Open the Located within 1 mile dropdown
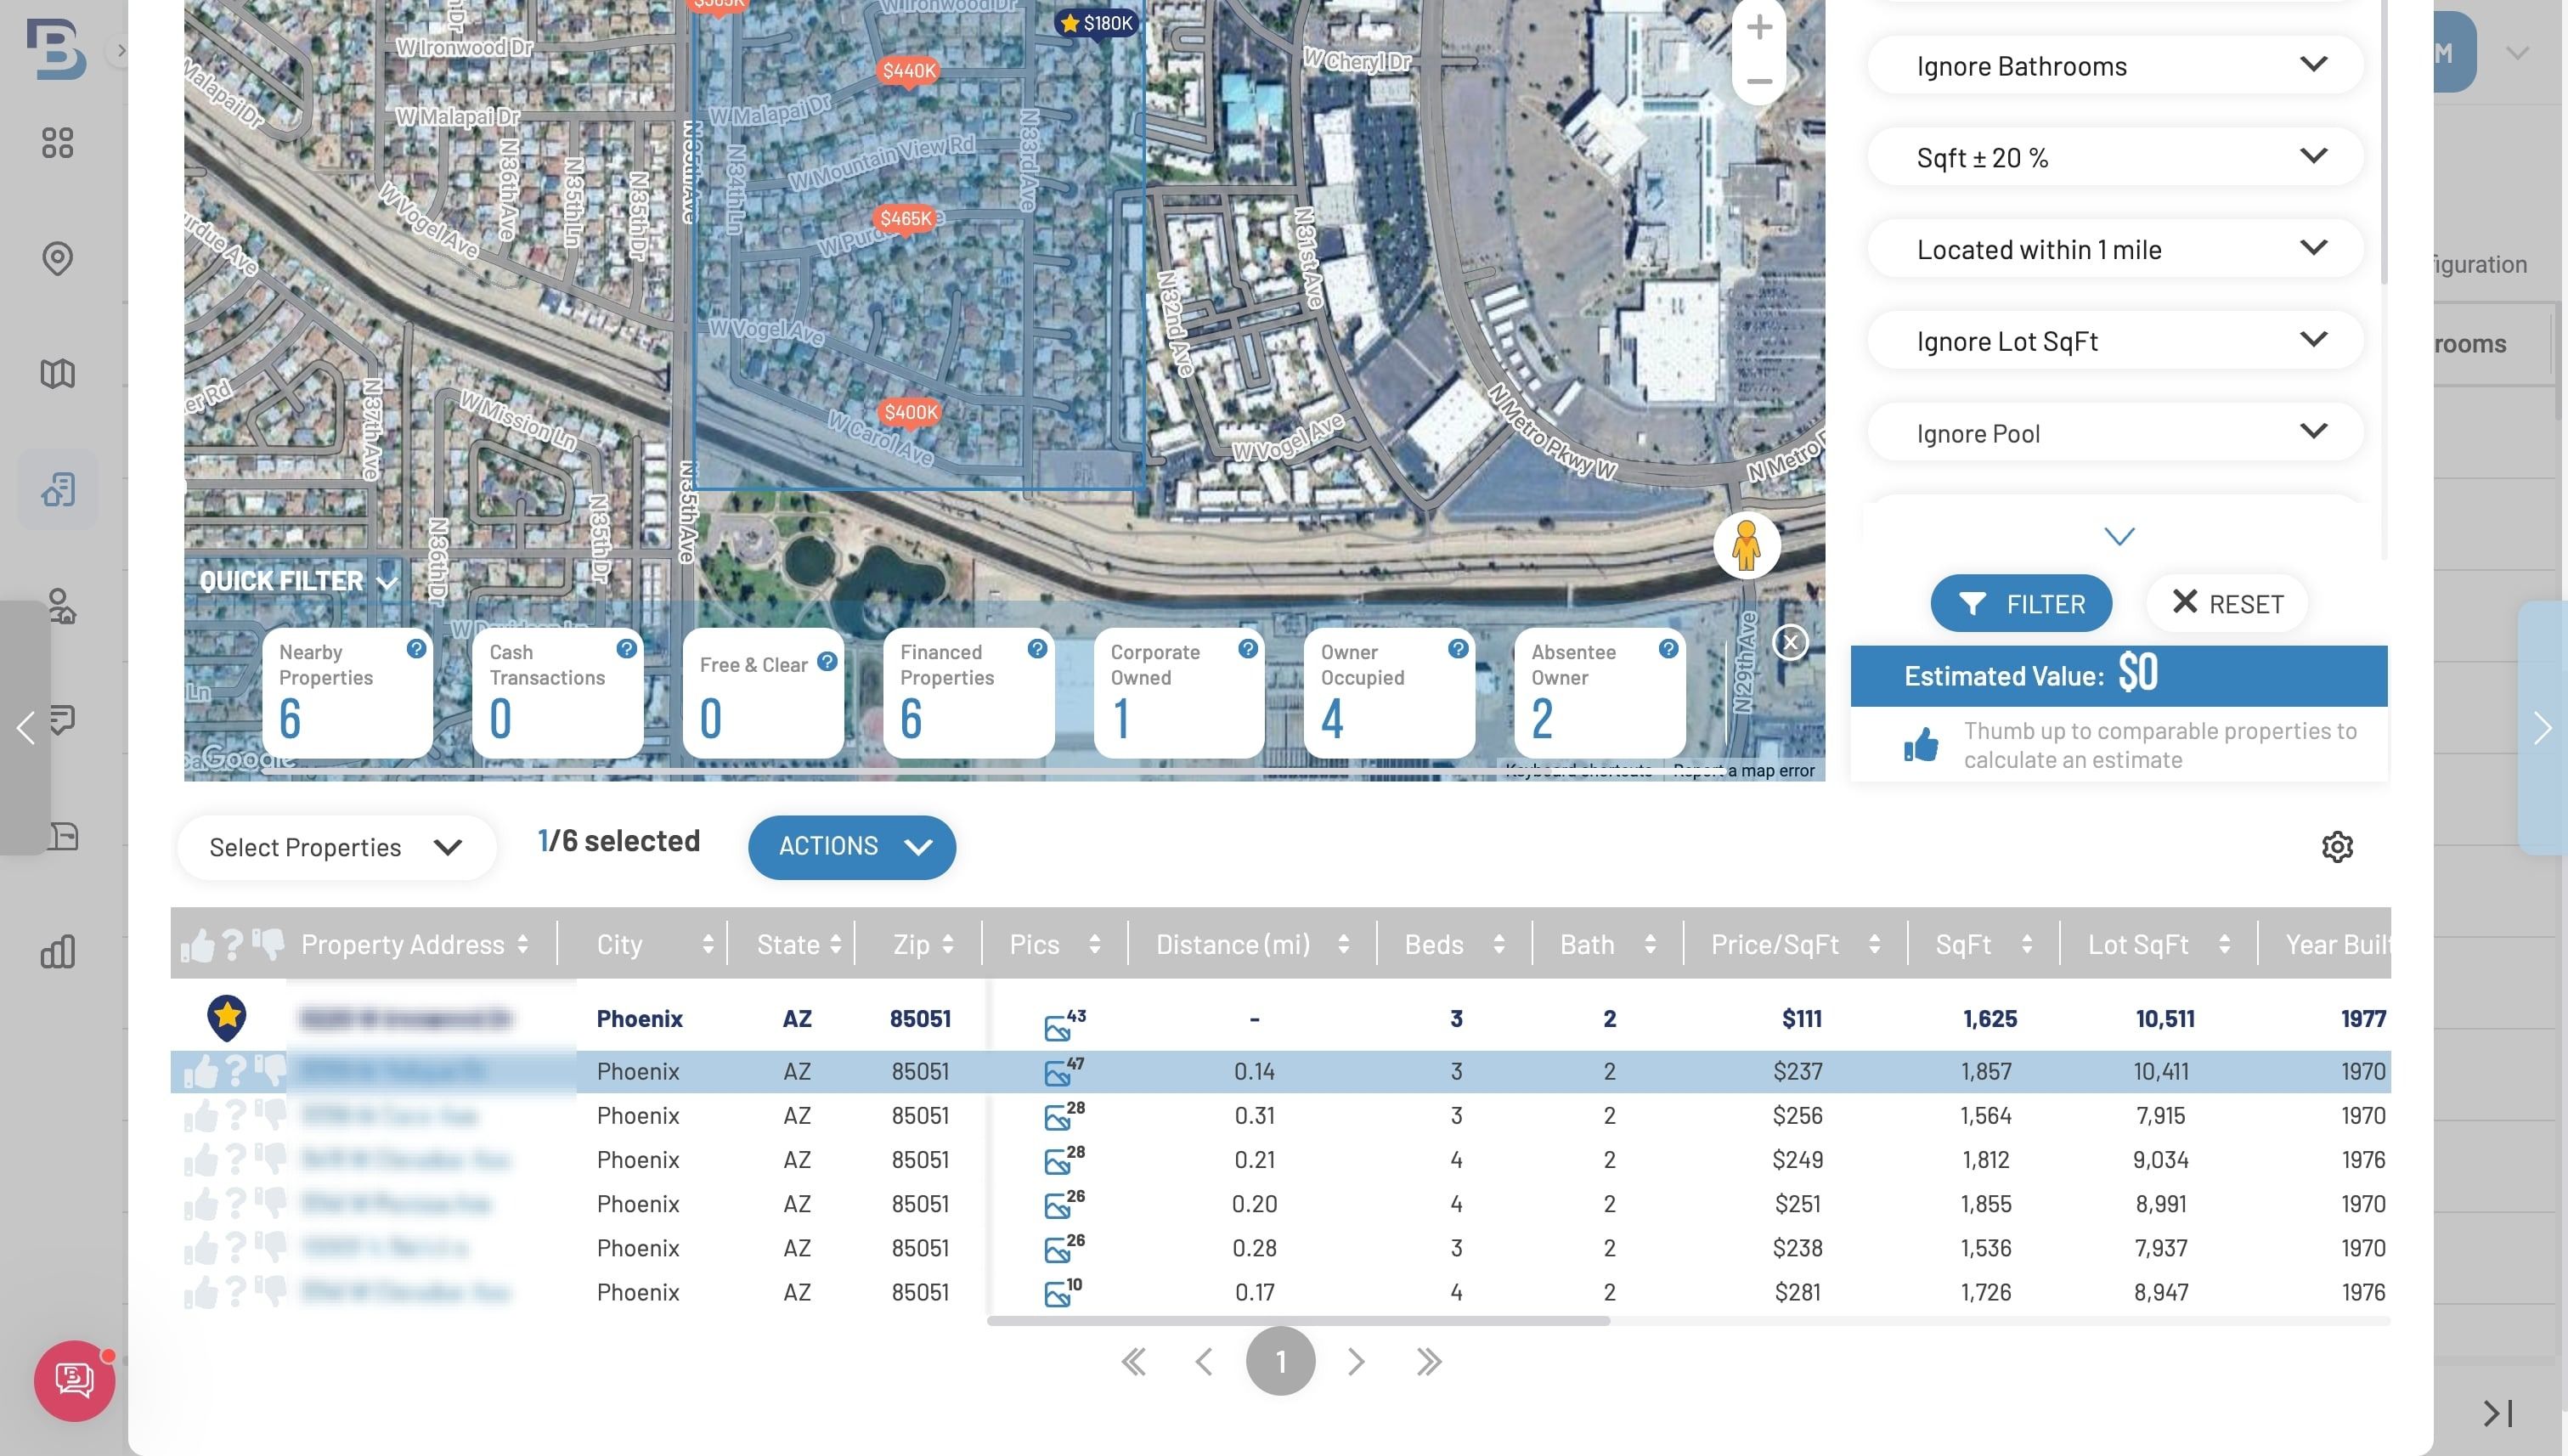The height and width of the screenshot is (1456, 2568). (2115, 249)
